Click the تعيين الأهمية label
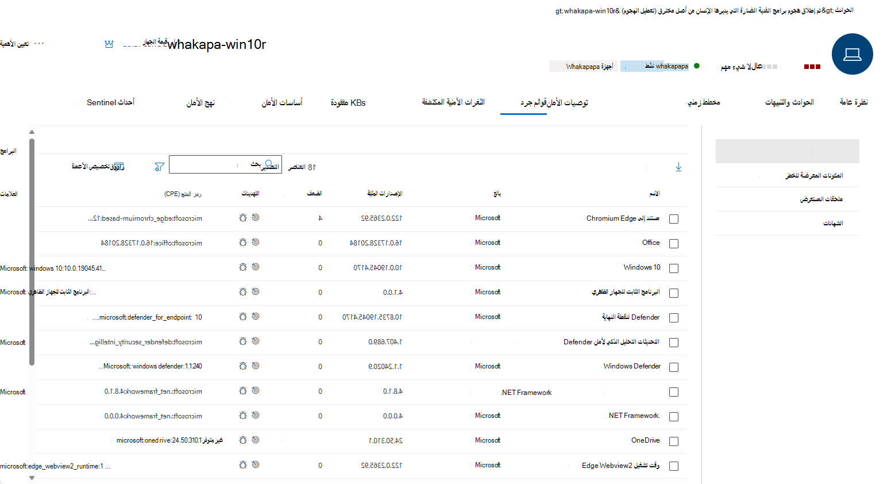 (14, 44)
